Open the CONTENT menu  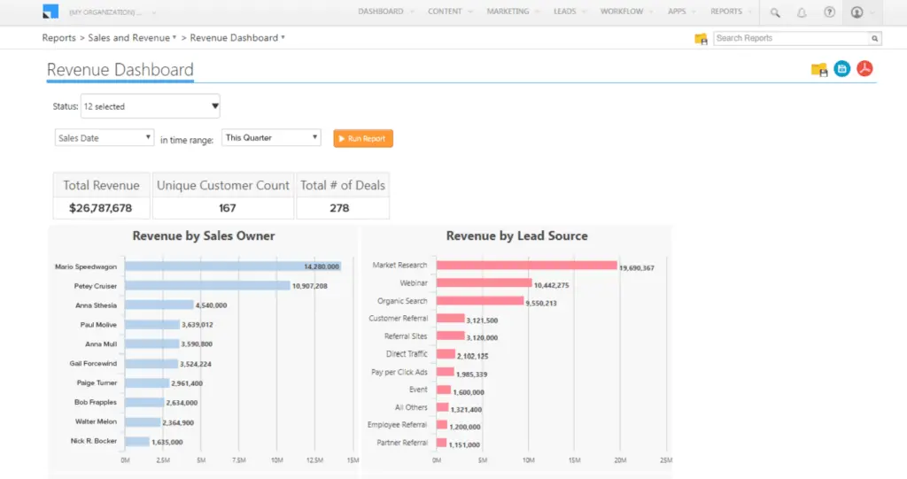(449, 12)
